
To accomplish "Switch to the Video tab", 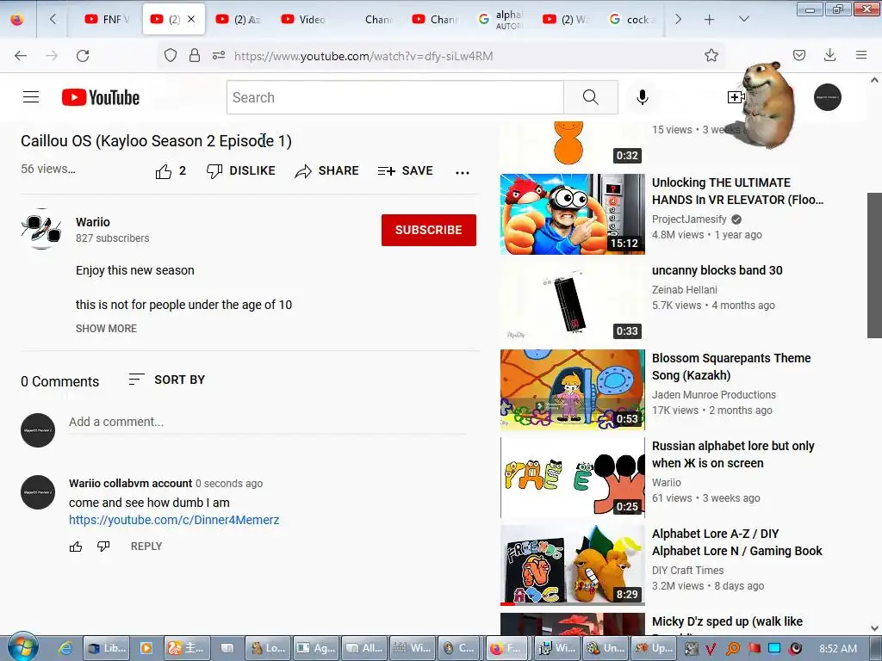I will 304,19.
